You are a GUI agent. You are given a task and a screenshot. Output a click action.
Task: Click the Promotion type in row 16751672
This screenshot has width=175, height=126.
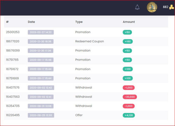(x=83, y=69)
